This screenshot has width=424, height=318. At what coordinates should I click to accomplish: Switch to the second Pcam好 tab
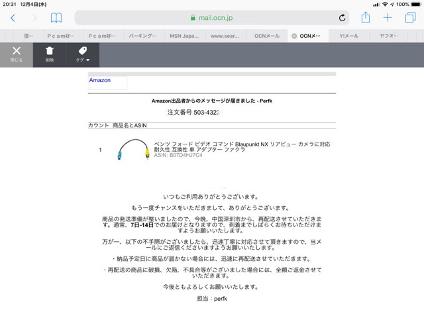(x=102, y=36)
